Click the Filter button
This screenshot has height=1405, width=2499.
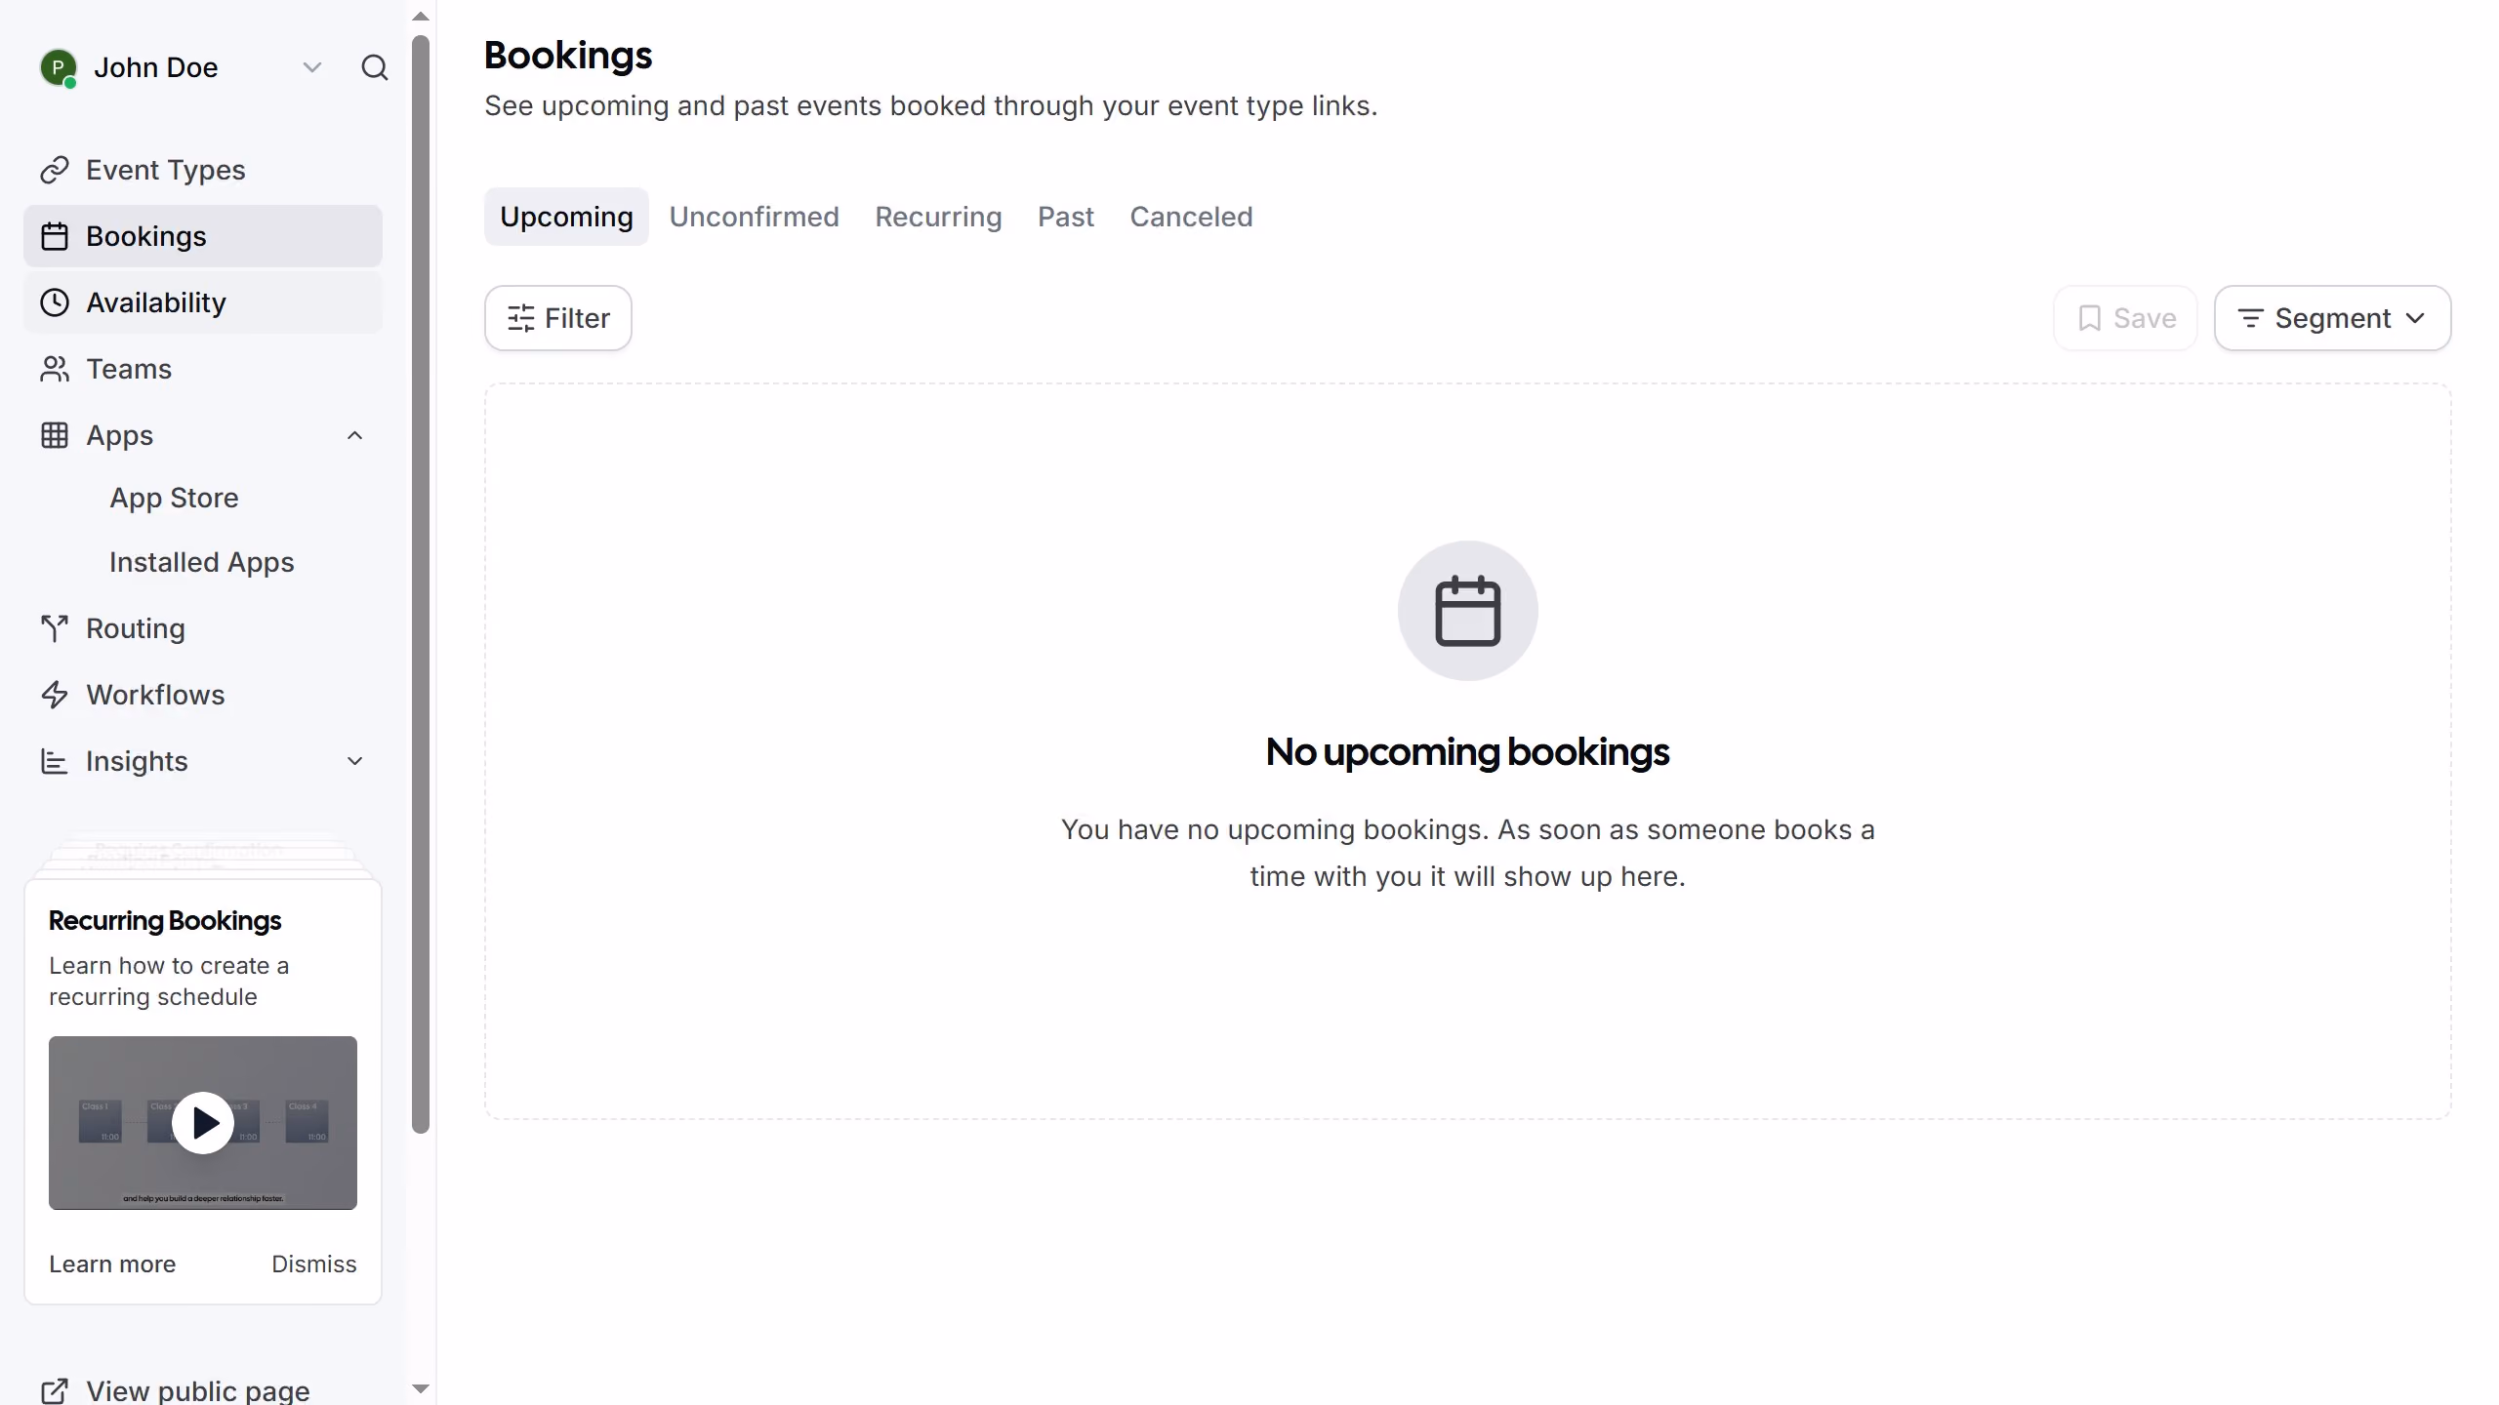(558, 318)
